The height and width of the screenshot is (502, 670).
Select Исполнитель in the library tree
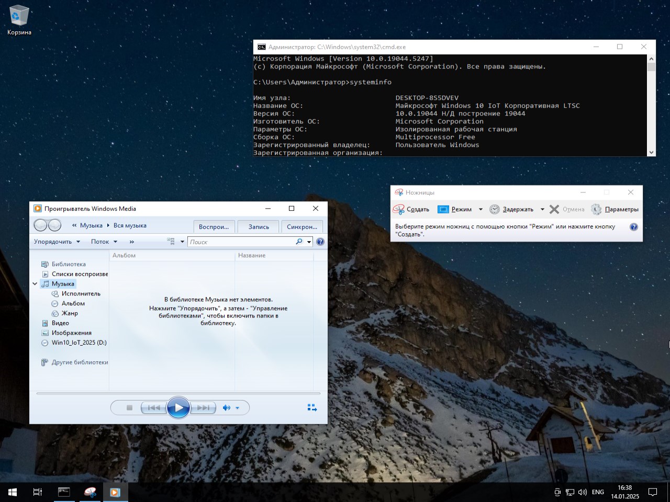pos(81,294)
